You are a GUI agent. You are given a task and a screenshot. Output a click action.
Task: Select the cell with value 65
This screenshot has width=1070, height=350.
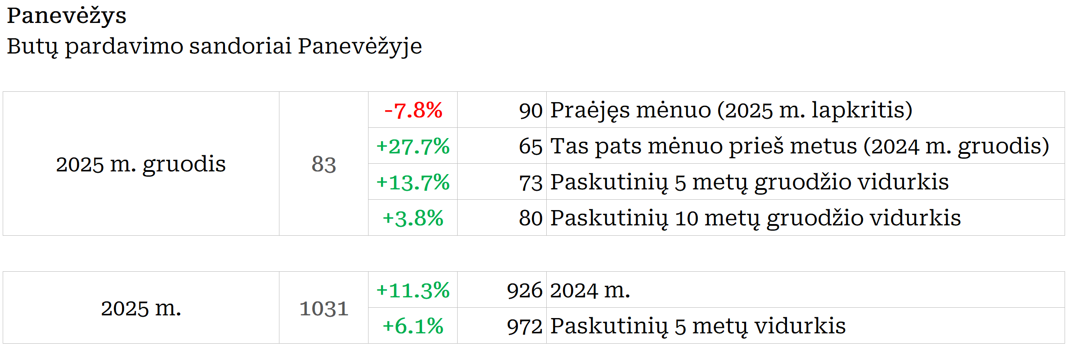click(531, 146)
